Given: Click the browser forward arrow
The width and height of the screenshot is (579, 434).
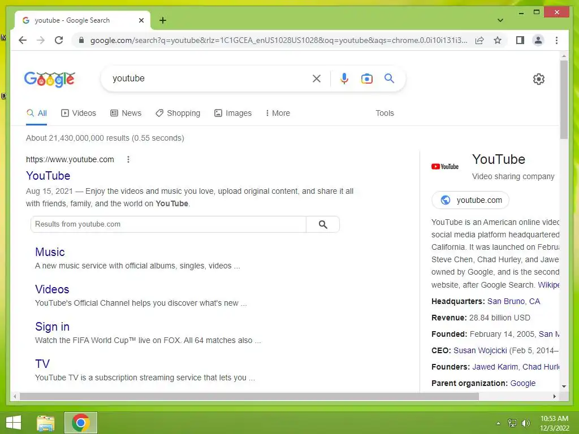Looking at the screenshot, I should [x=41, y=40].
